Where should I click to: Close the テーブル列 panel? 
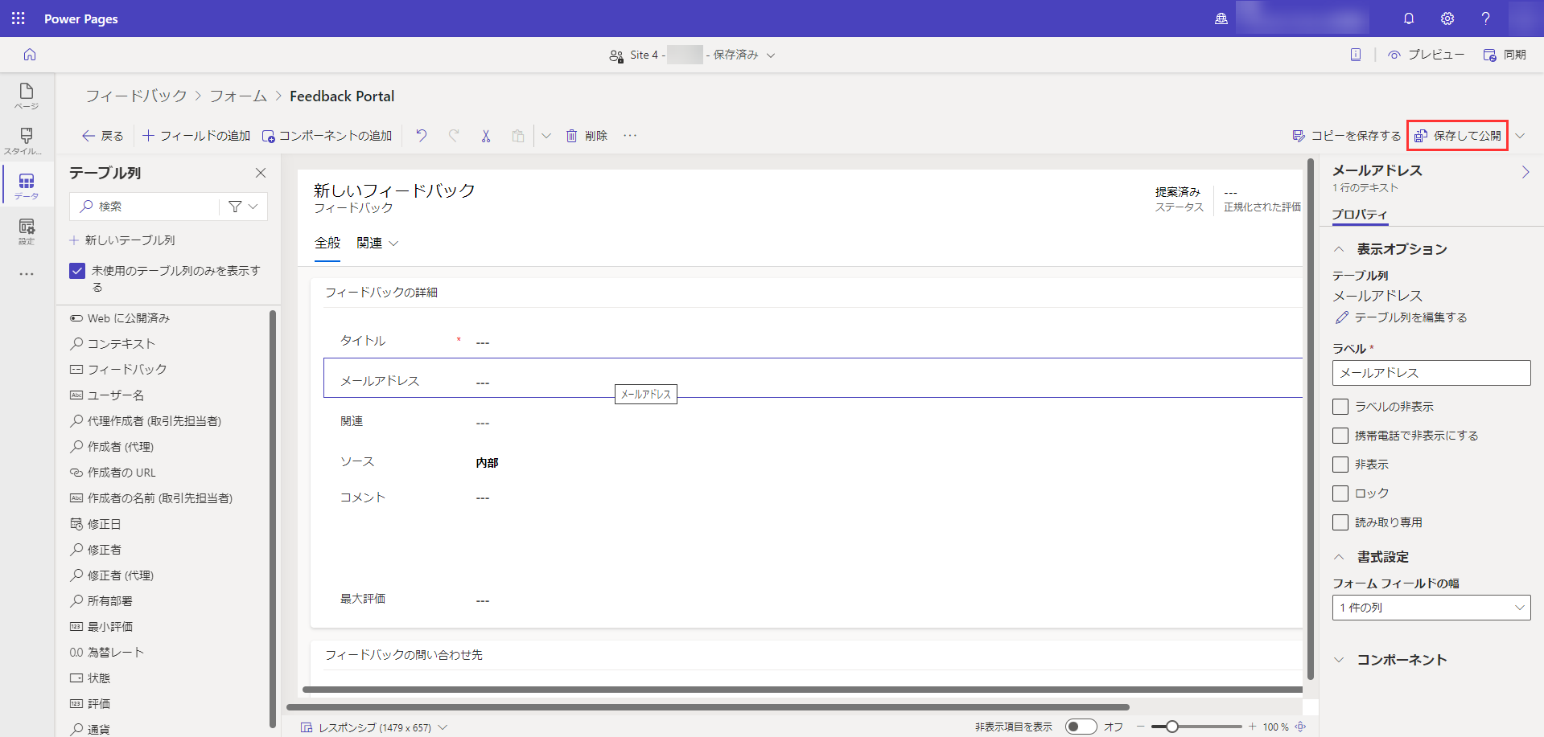tap(261, 173)
